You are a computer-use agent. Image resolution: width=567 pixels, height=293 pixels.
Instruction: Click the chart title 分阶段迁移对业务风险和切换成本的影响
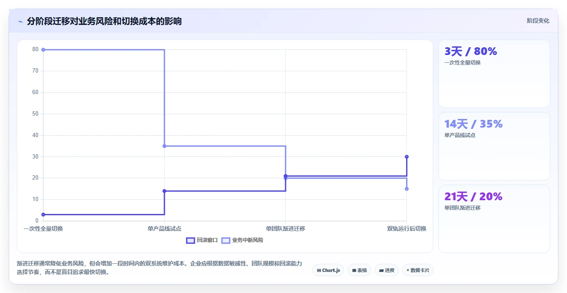pos(104,21)
